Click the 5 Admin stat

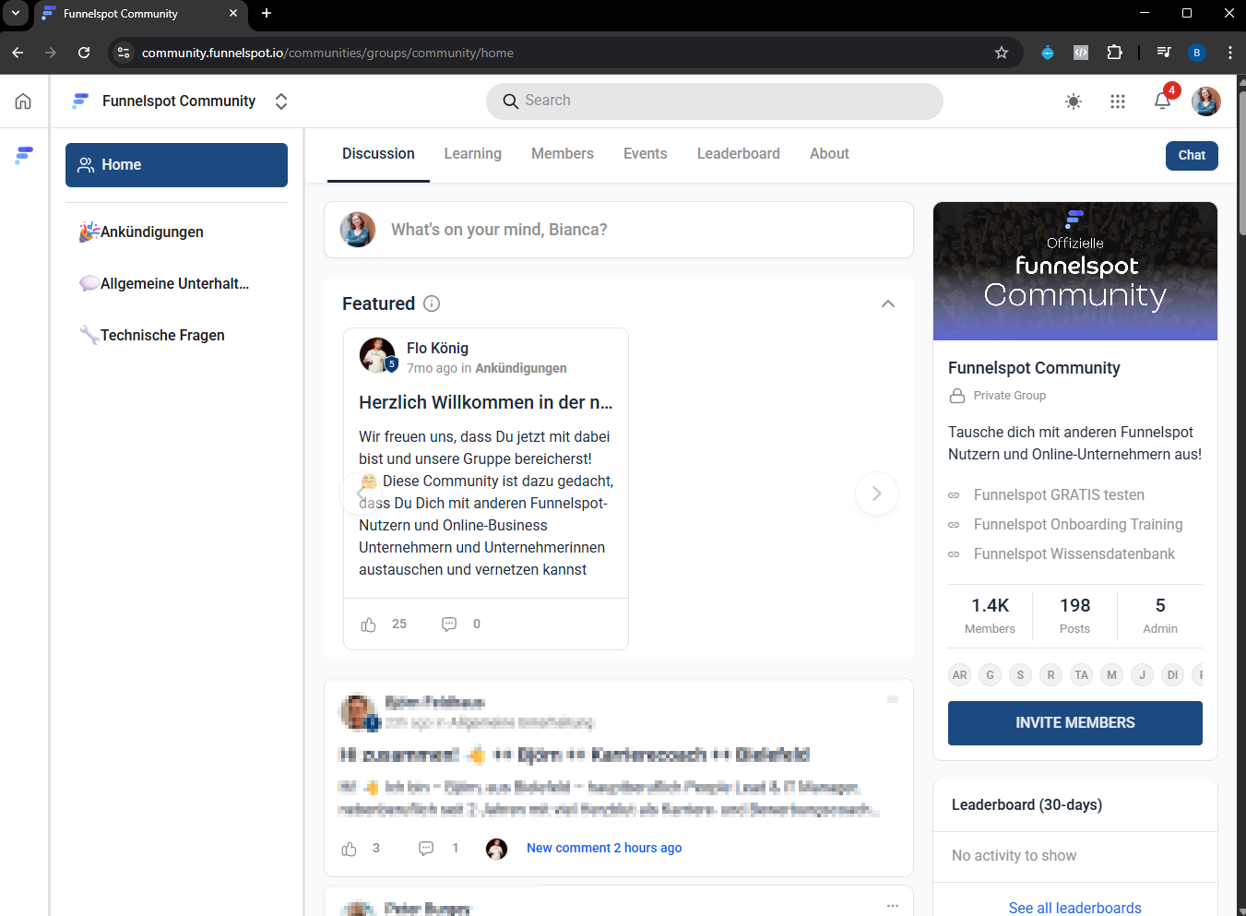pos(1160,616)
